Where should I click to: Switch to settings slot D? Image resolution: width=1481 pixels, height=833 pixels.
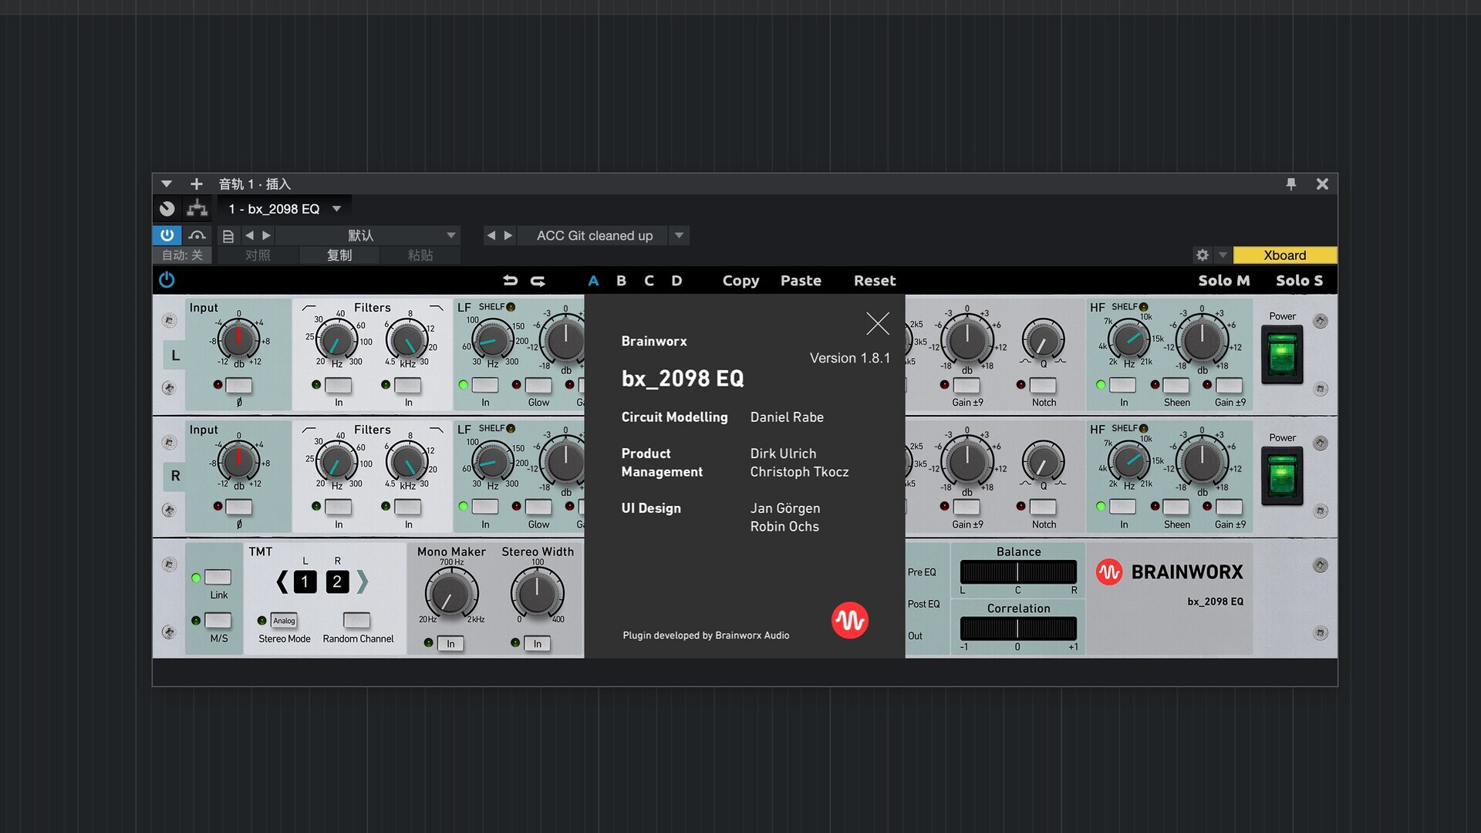(x=676, y=281)
